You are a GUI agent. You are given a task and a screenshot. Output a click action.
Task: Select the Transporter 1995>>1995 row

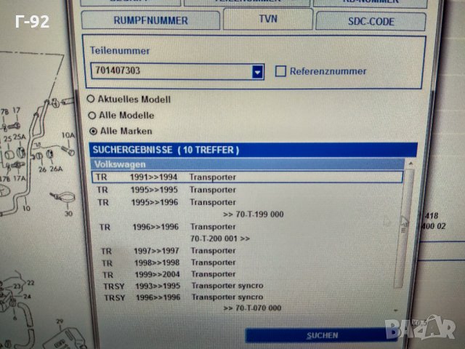[247, 190]
